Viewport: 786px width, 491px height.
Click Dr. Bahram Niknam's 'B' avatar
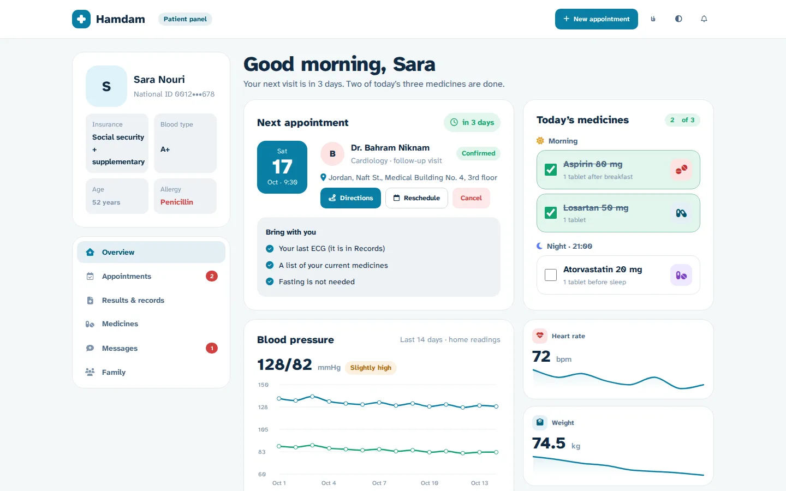tap(332, 154)
